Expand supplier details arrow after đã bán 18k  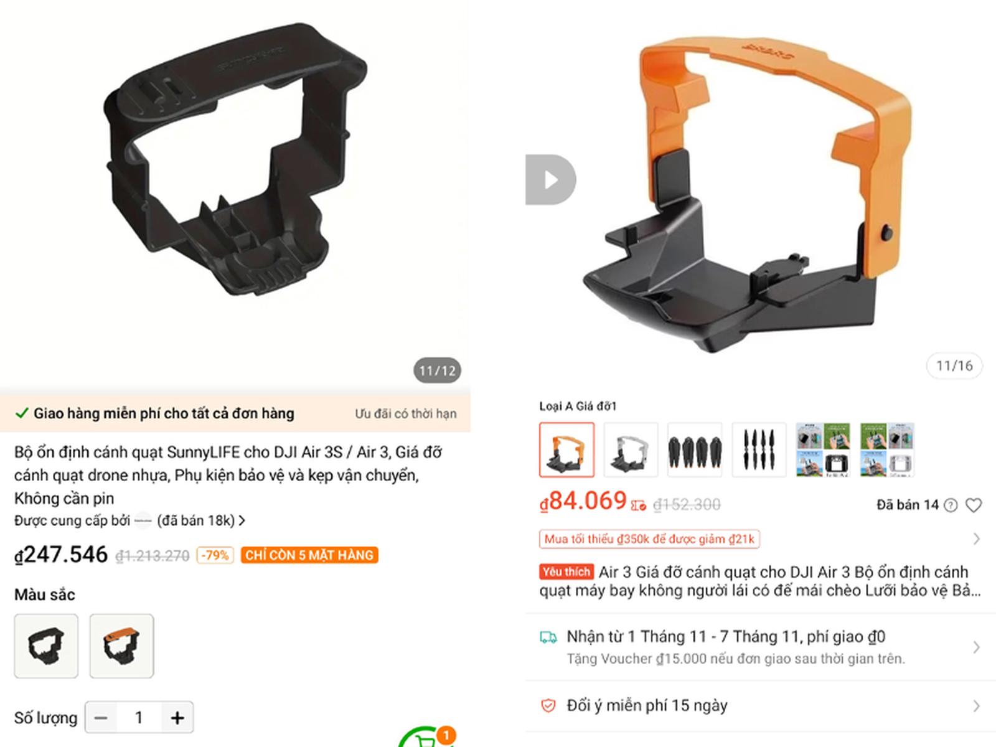tap(242, 520)
